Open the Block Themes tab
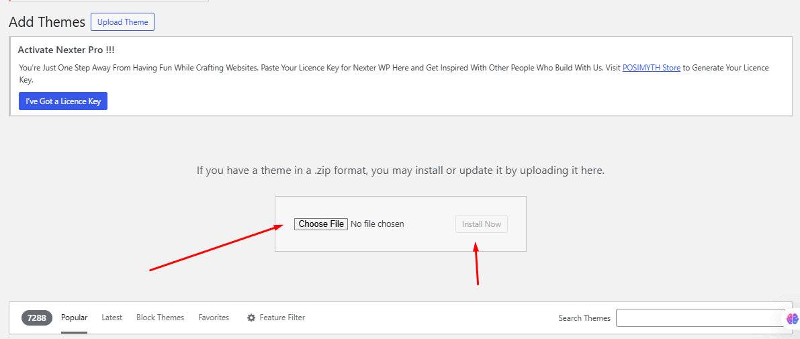This screenshot has height=339, width=800. pos(160,318)
